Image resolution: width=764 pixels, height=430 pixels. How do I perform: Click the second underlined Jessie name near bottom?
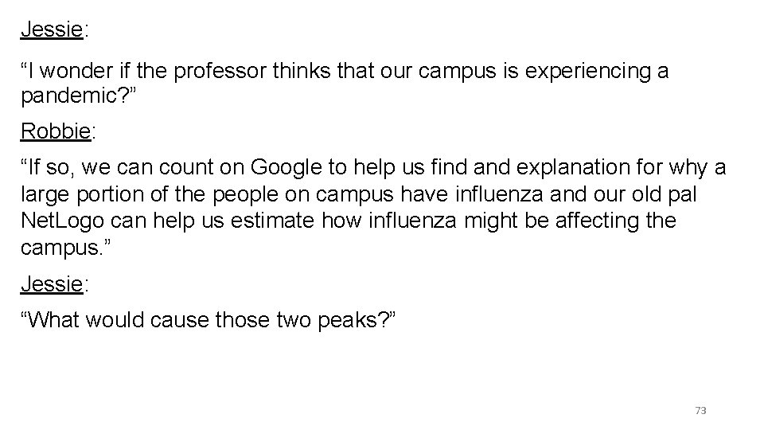pyautogui.click(x=52, y=283)
